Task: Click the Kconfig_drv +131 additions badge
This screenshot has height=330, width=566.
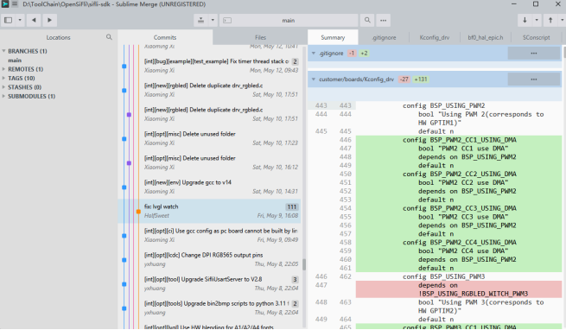Action: point(421,79)
